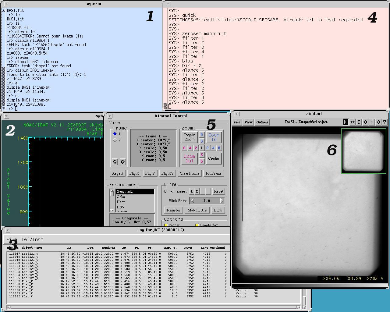Click next frame arrow in Frame box
This screenshot has height=312, width=390.
coord(122,162)
